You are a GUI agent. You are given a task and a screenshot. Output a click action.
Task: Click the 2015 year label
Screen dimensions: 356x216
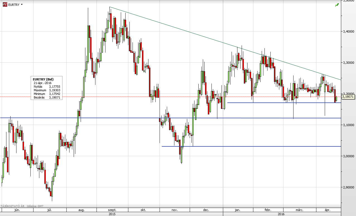coord(112,214)
